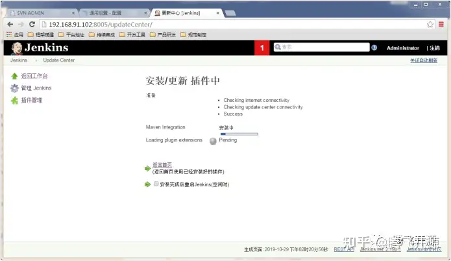
Task: Click the Jenkins version footer link
Action: point(380,249)
